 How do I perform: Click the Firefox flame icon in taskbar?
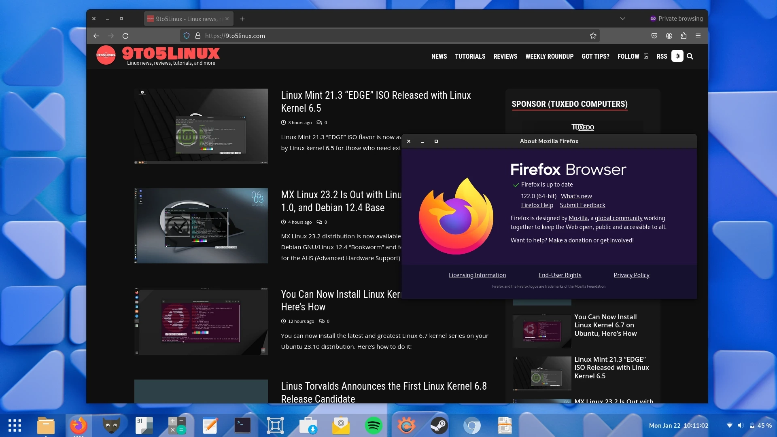click(x=79, y=425)
